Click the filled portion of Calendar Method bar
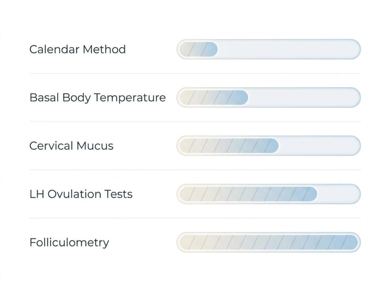390x291 pixels. click(198, 49)
